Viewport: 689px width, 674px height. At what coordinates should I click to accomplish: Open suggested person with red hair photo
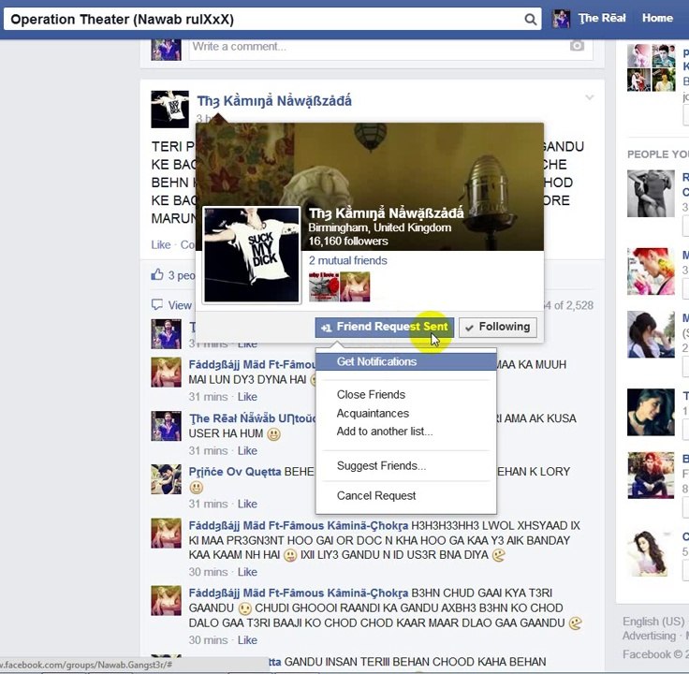pyautogui.click(x=651, y=271)
